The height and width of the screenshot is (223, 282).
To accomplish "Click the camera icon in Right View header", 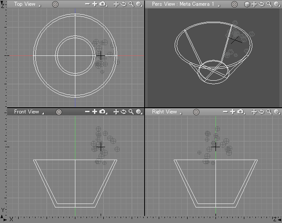I will pos(241,112).
